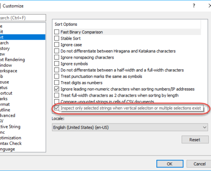Screen dimensions: 211x171
Task: Disable Inspect only selected strings option
Action: [57, 108]
